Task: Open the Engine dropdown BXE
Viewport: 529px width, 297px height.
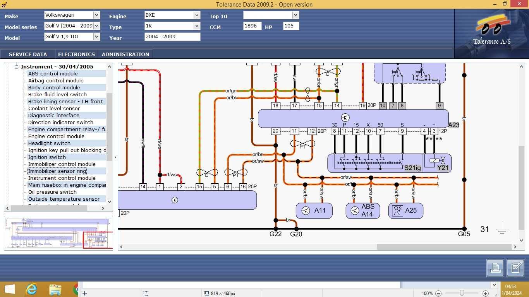Action: pos(197,15)
